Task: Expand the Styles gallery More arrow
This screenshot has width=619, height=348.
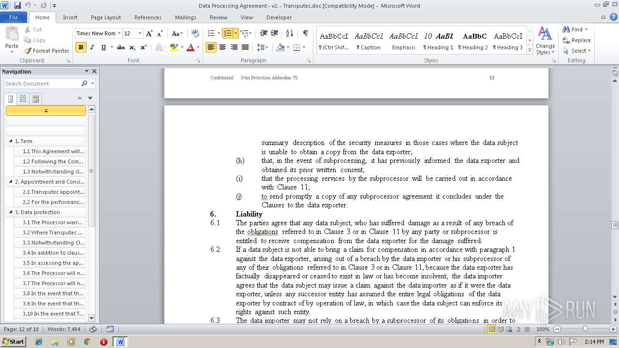Action: click(530, 50)
